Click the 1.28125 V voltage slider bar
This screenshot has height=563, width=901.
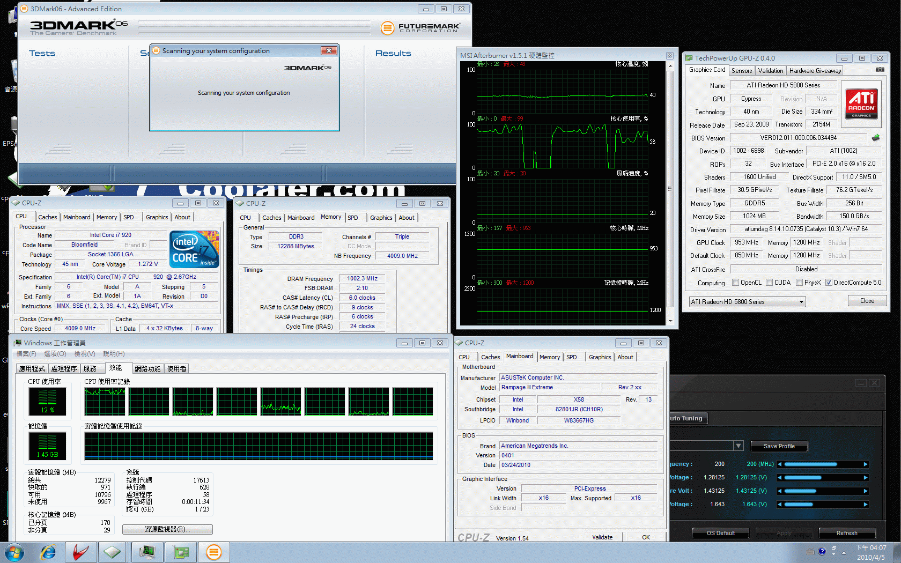(x=822, y=478)
